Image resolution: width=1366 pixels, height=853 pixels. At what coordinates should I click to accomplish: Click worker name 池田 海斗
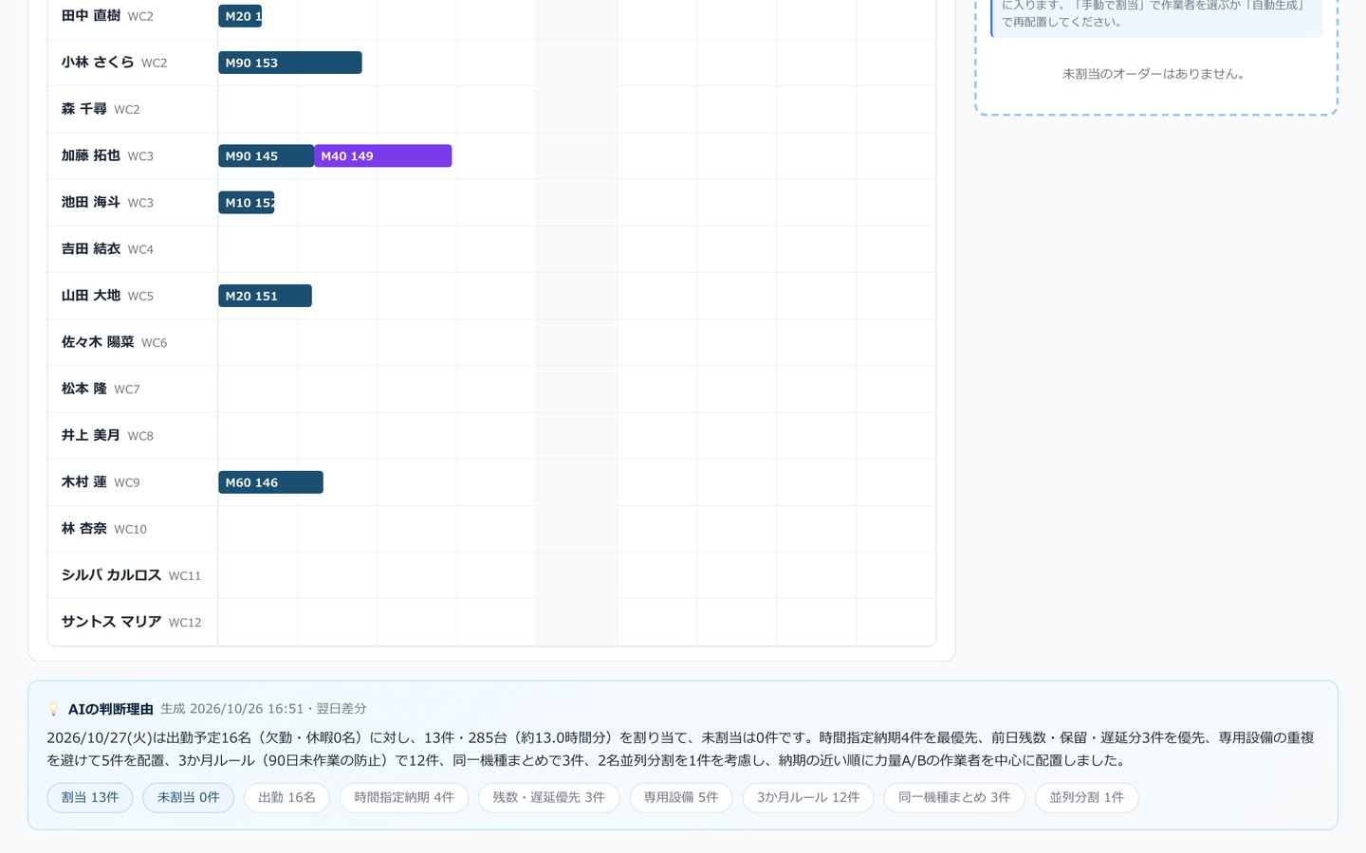(x=91, y=202)
